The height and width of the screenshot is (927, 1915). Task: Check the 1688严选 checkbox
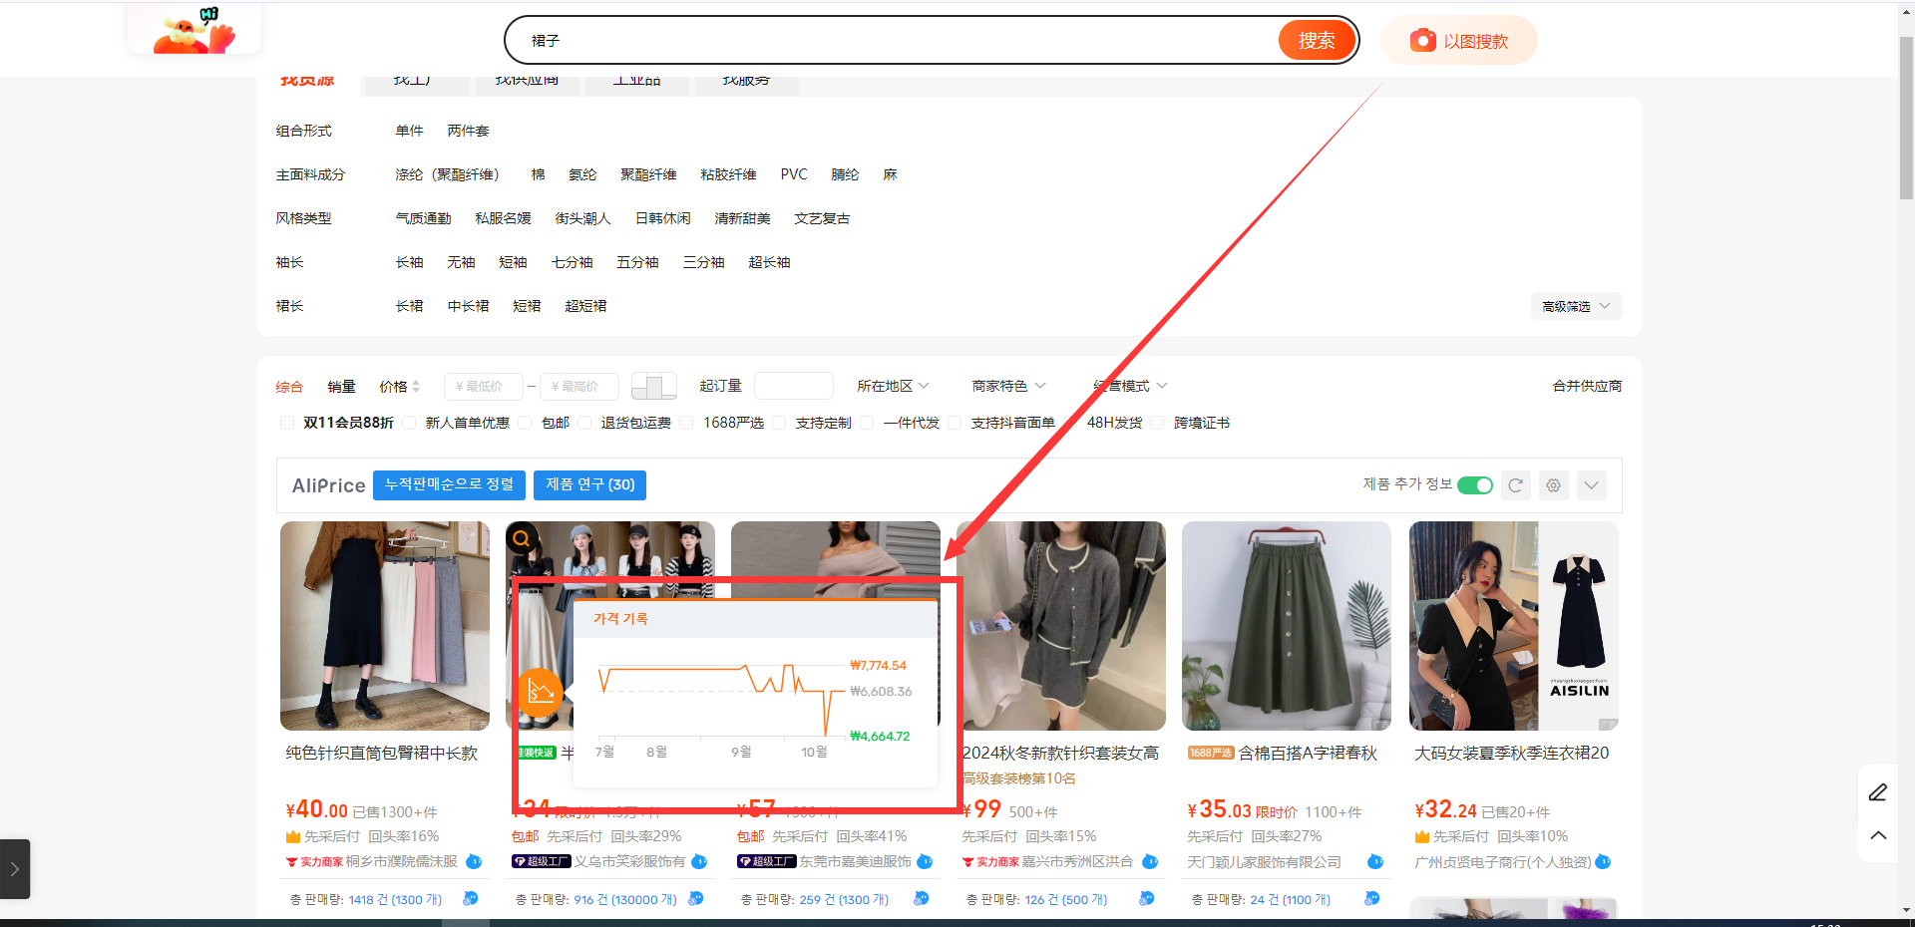[x=686, y=423]
